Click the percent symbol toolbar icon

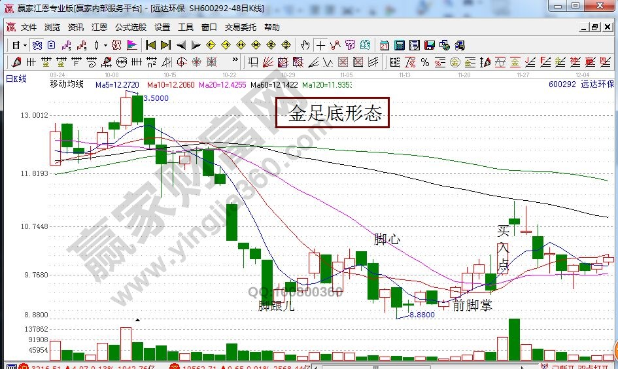pos(425,62)
